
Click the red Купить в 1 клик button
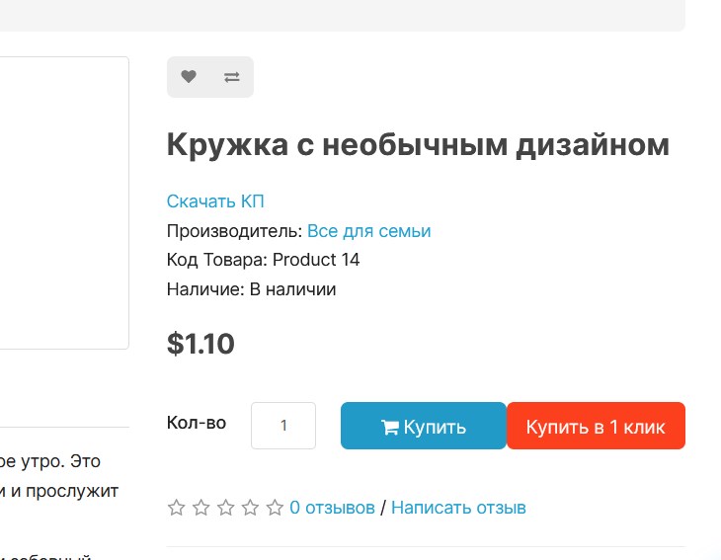tap(596, 426)
